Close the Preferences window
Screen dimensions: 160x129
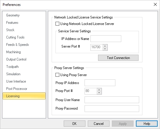coord(155,4)
